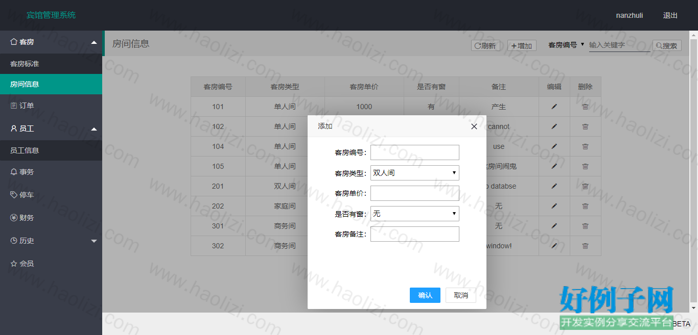Viewport: 698px width, 335px height.
Task: Click the edit pencil for room 102
Action: click(554, 126)
